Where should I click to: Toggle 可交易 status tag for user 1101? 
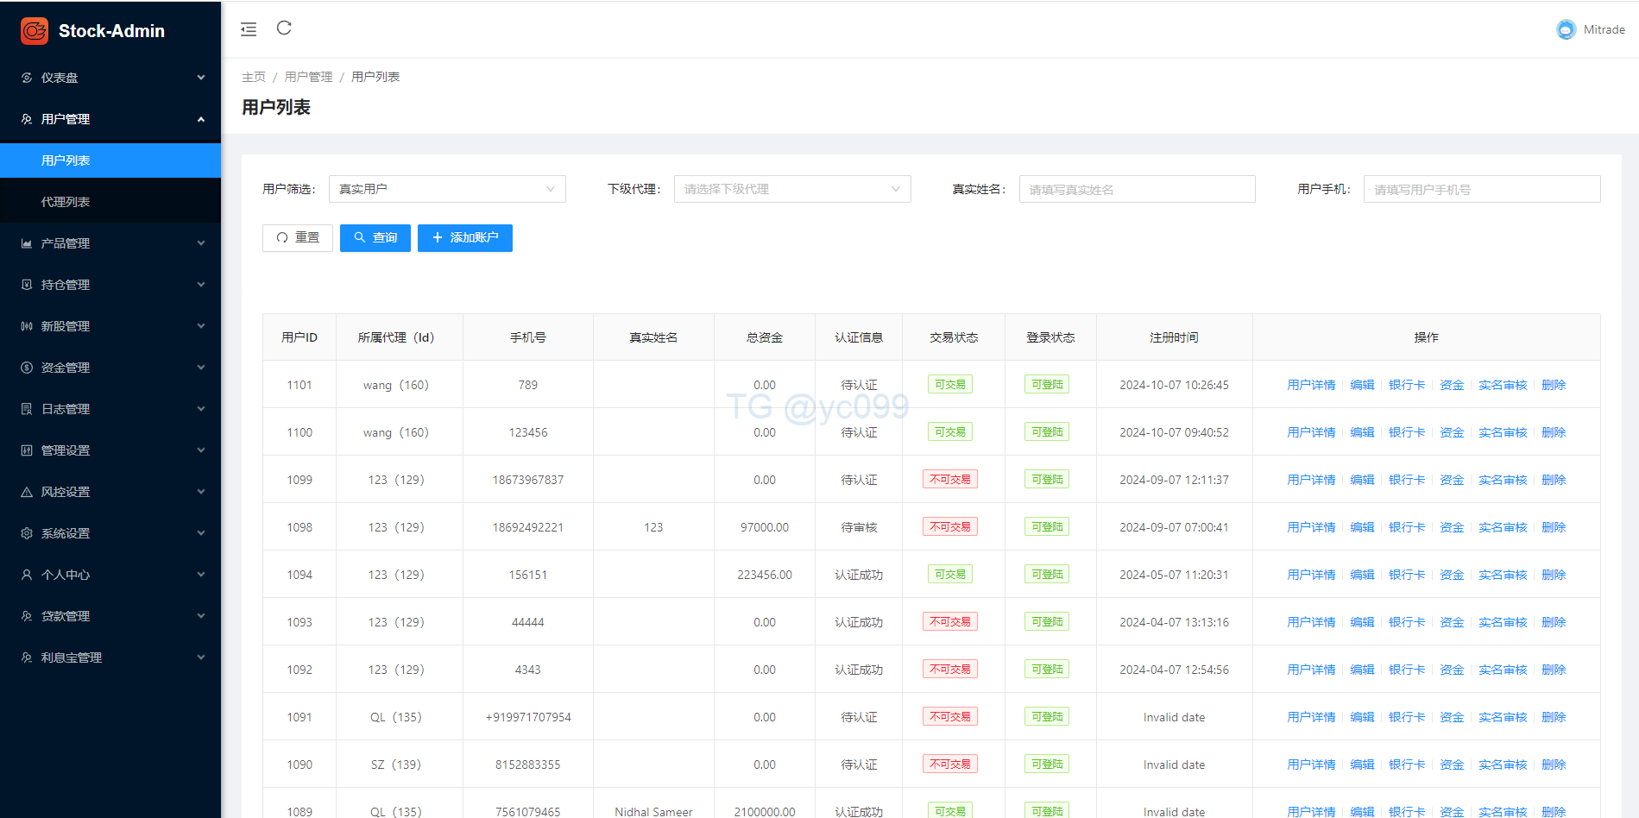[x=949, y=385]
